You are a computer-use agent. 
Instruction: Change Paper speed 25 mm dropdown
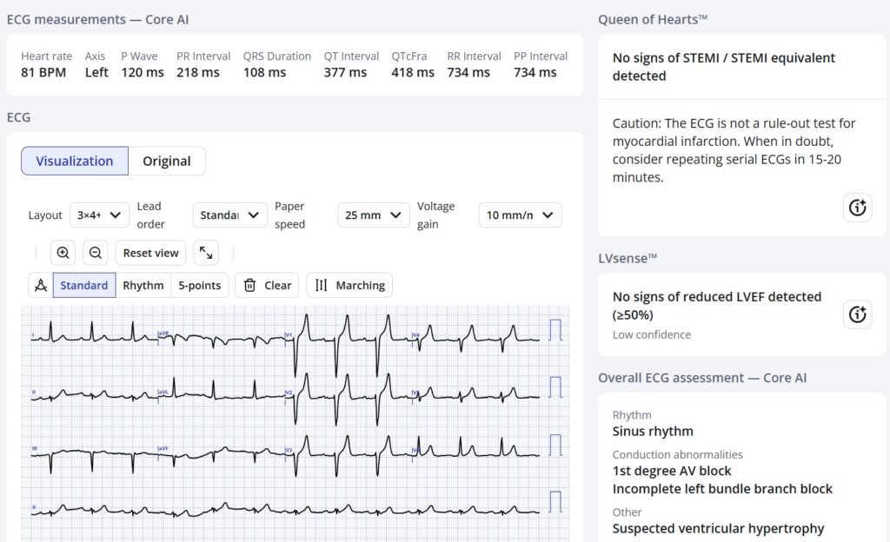click(373, 215)
